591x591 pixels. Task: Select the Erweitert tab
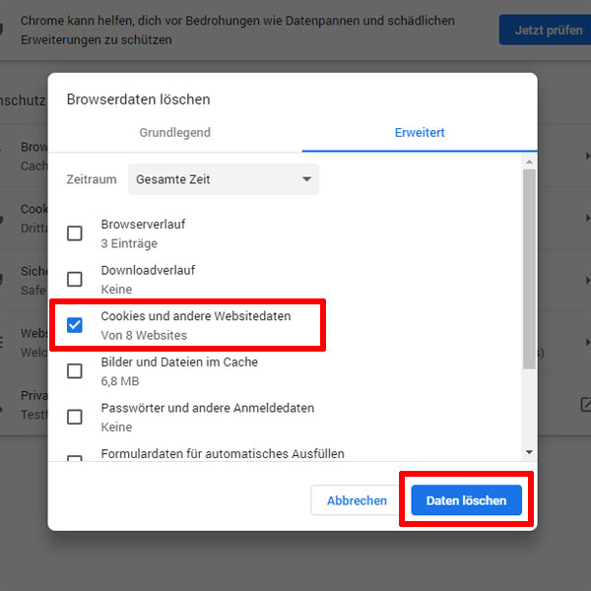pyautogui.click(x=420, y=133)
